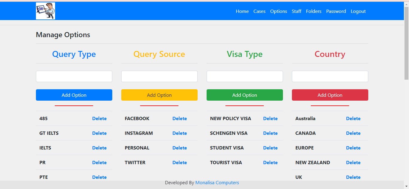
Task: Go to the Cases page
Action: click(259, 11)
